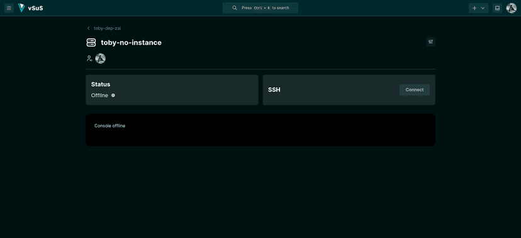Go back using the left chevron
The width and height of the screenshot is (521, 238).
coord(88,28)
